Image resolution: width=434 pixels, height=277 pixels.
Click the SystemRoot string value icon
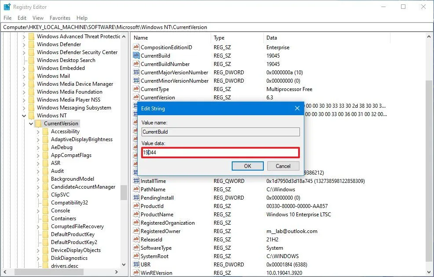136,256
